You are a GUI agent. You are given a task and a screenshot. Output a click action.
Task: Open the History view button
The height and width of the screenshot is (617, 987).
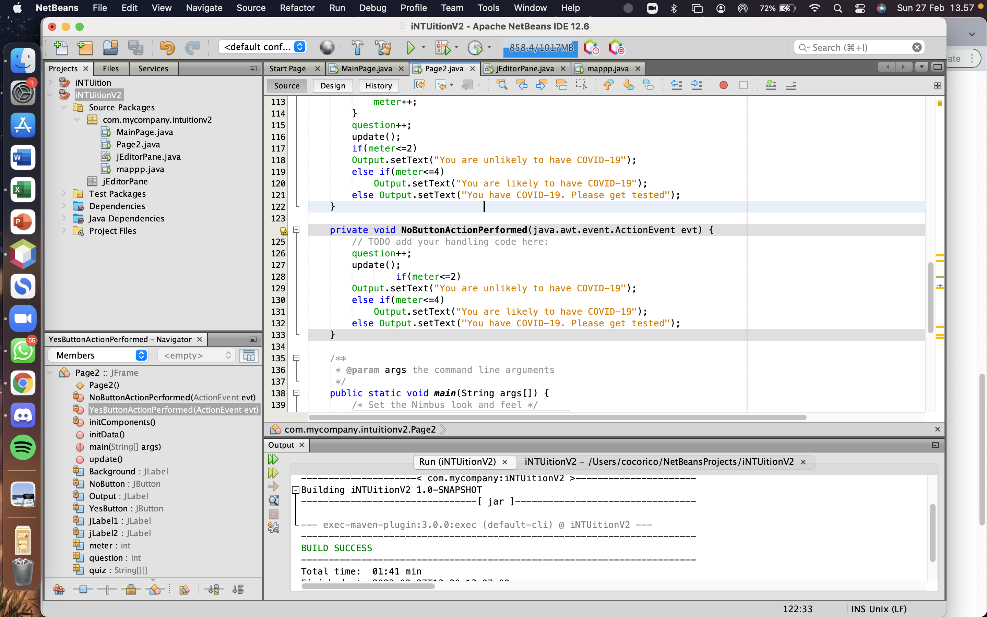click(378, 85)
